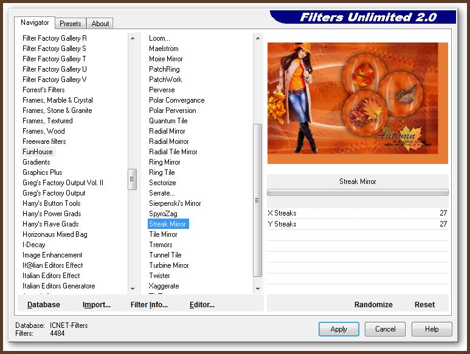Open the About tab
Screen dimensions: 470x354
coord(100,24)
